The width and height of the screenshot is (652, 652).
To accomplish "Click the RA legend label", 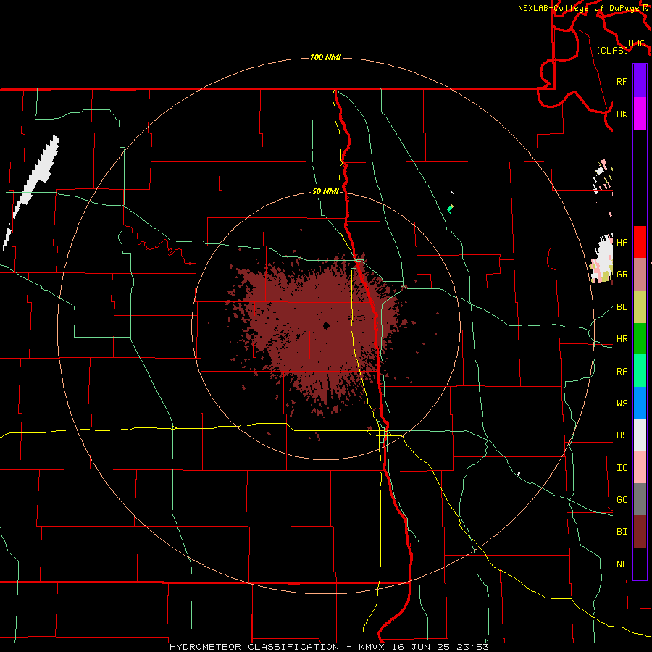I will (622, 371).
